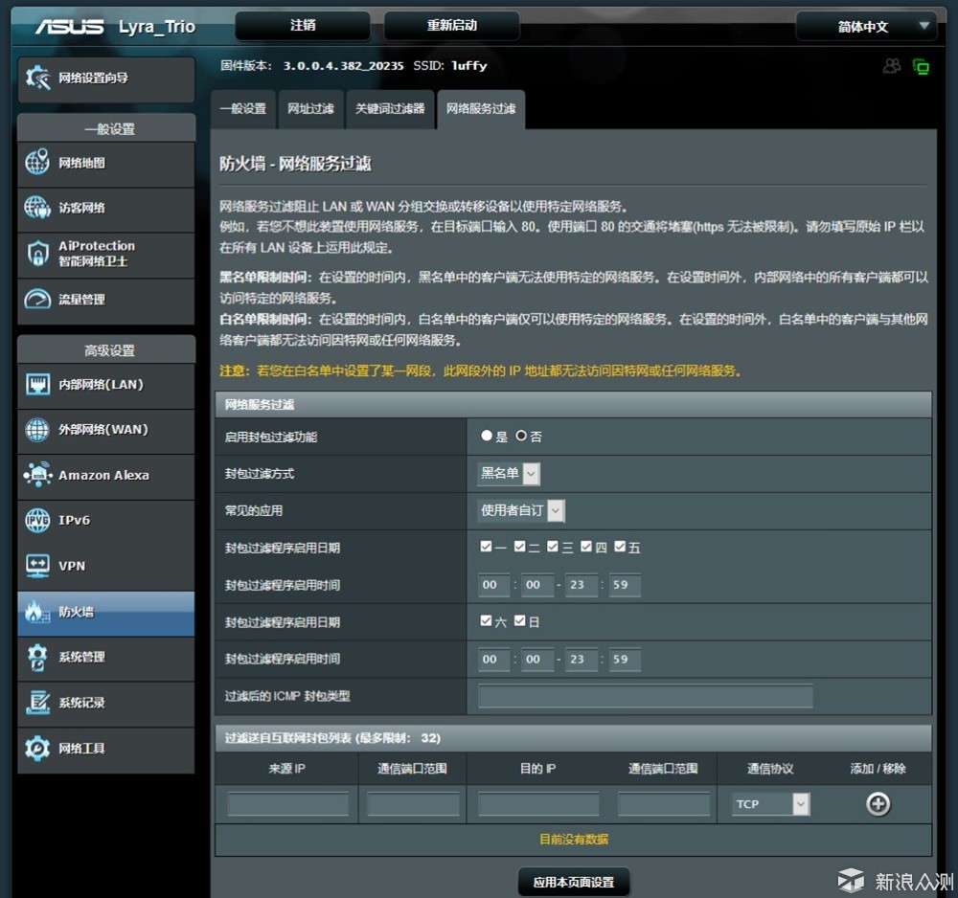Open the TCP protocol dropdown
This screenshot has height=898, width=958.
770,804
